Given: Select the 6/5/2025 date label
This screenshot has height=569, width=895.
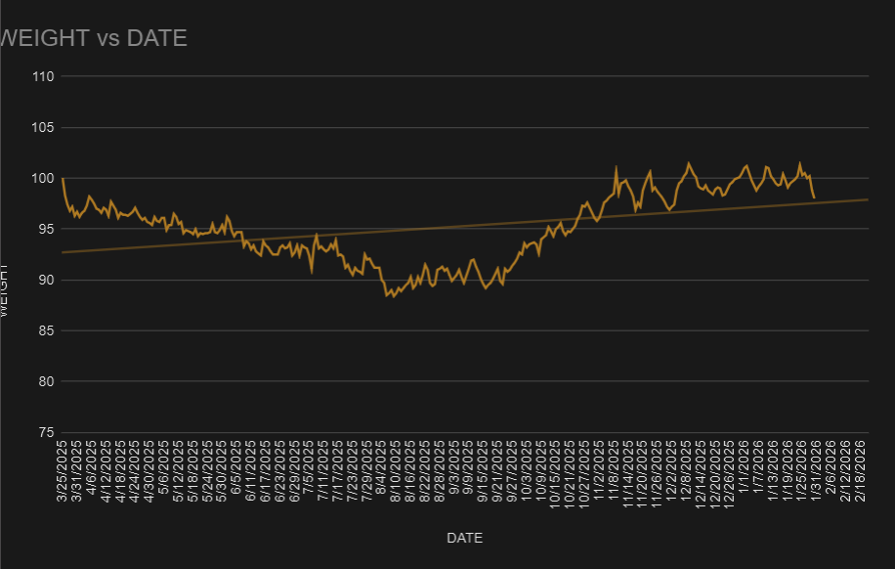Looking at the screenshot, I should click(236, 468).
